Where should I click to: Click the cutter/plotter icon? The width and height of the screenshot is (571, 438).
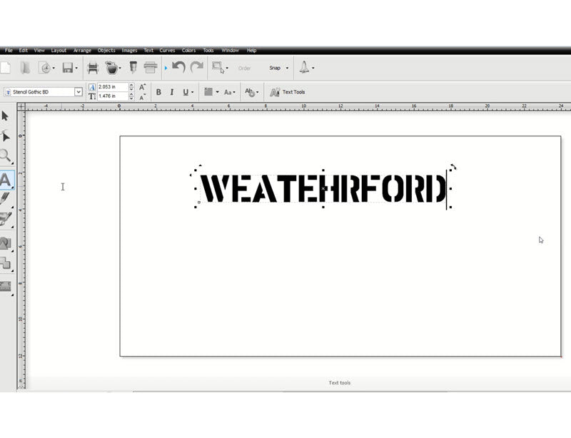tap(93, 68)
